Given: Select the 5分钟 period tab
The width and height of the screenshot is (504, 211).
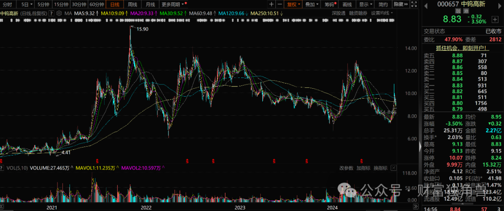Looking at the screenshot, I should tap(43, 5).
